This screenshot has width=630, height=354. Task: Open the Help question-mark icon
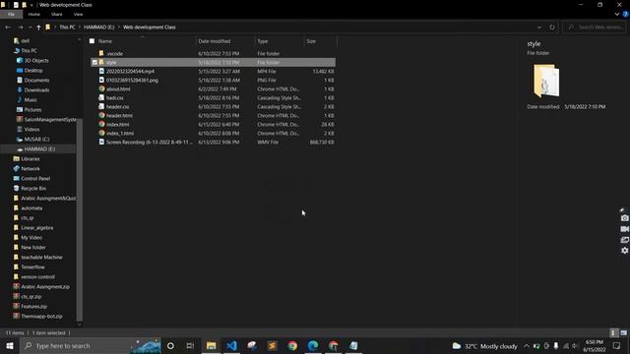626,14
